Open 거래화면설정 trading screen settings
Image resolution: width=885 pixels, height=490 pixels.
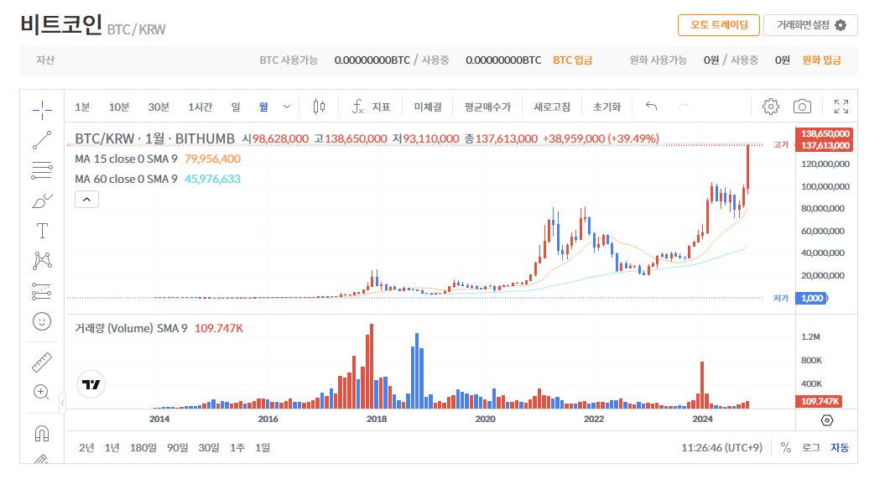tap(810, 25)
